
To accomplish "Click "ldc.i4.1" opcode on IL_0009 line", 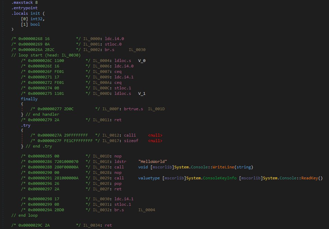I will coord(124,77).
